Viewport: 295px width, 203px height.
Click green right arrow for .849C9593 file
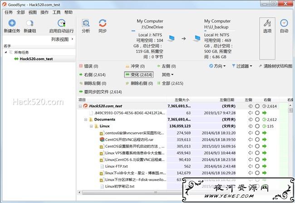coord(265,113)
